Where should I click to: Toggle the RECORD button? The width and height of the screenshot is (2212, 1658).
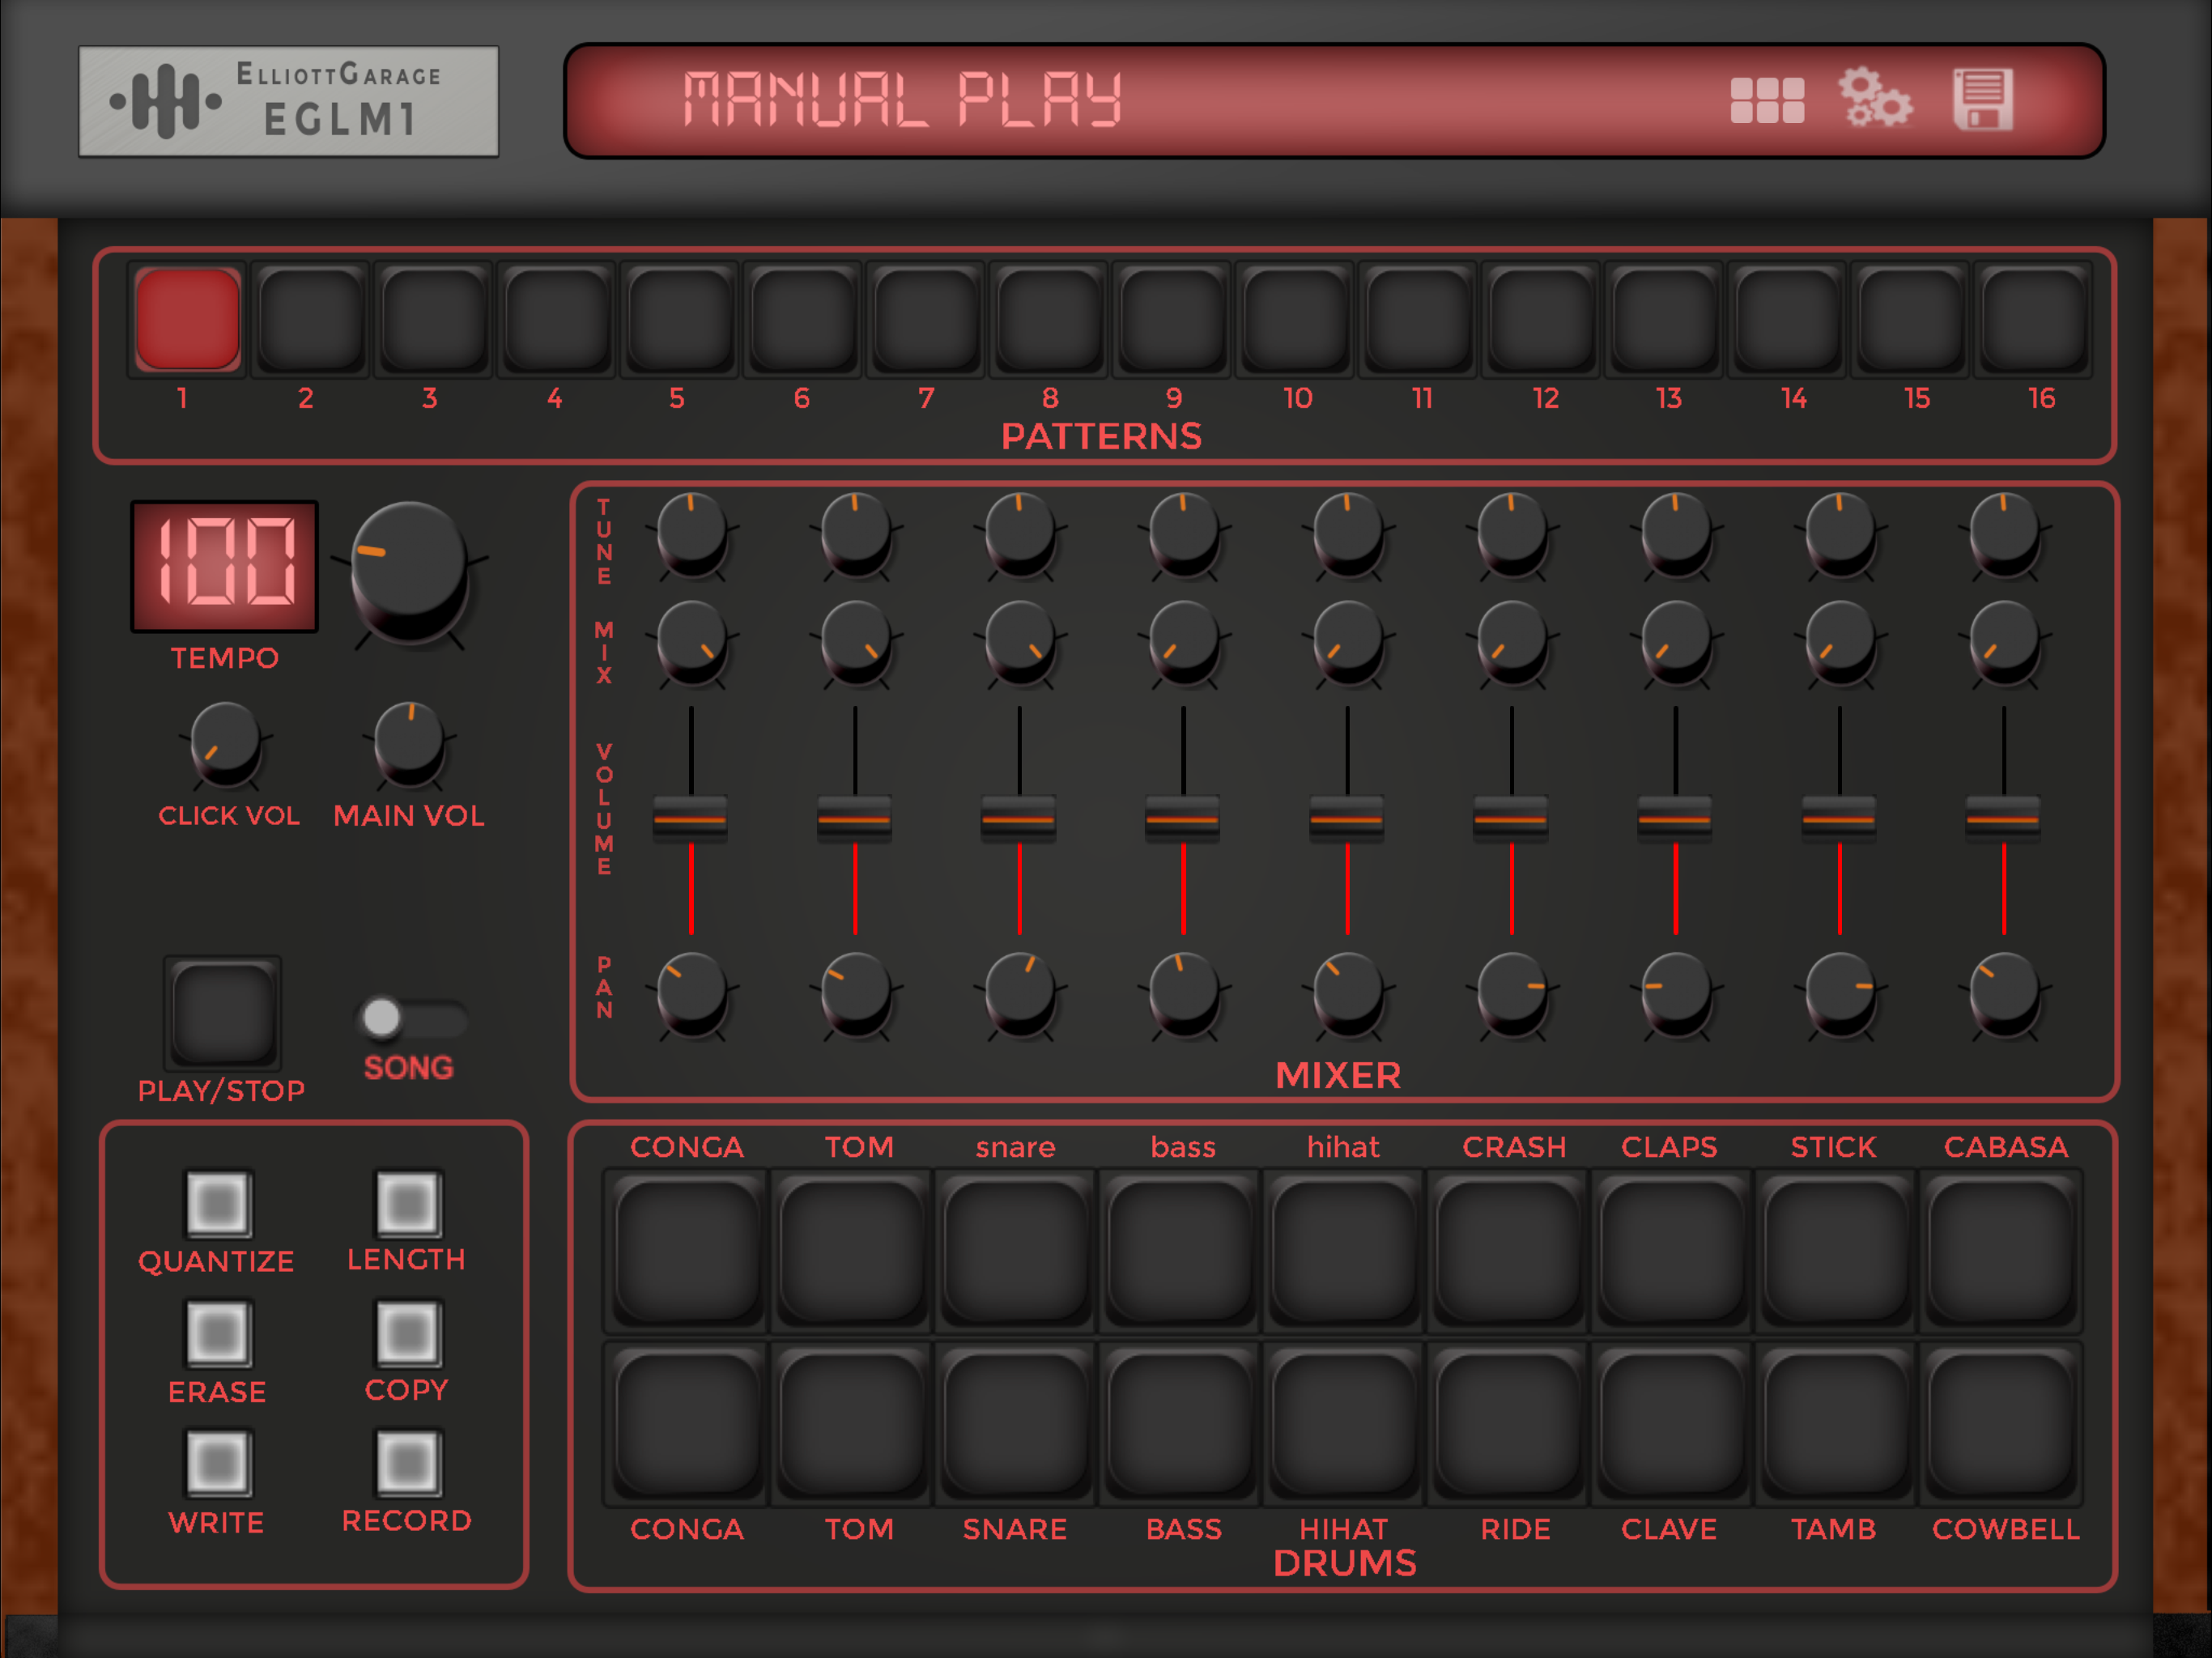pos(407,1463)
